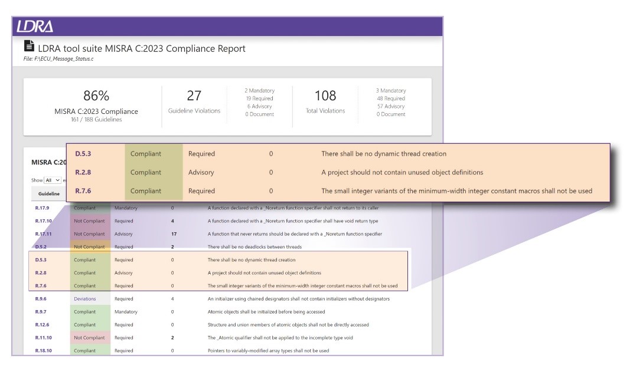This screenshot has height=372, width=633.
Task: Click the 86% compliance figure
Action: (x=96, y=96)
